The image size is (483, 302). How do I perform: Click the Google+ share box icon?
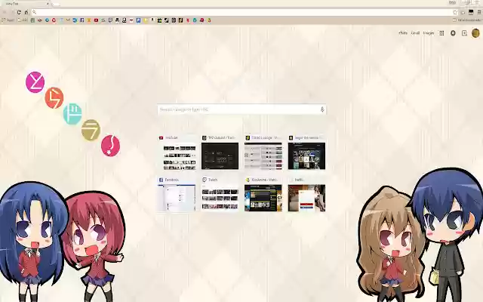pyautogui.click(x=464, y=33)
